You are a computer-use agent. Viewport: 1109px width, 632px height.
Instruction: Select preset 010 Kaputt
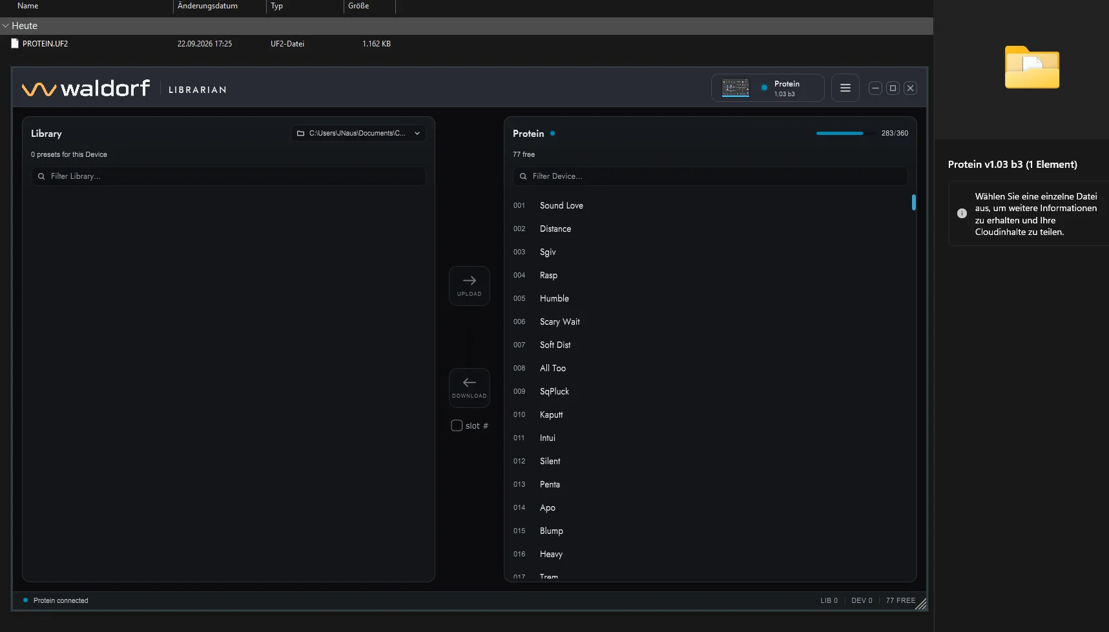tap(710, 414)
